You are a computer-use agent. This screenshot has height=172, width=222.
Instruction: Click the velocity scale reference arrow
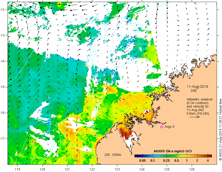[195, 117]
